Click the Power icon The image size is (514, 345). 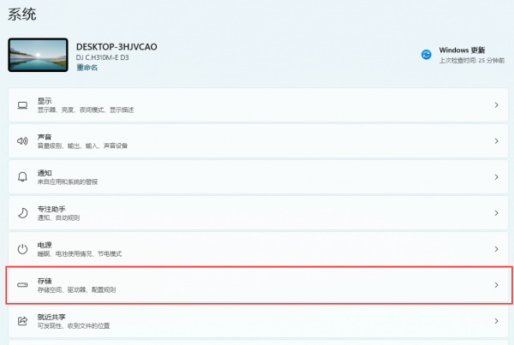(x=22, y=249)
